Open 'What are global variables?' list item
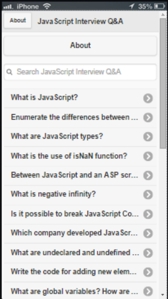Screen dimensions: 168x299 pos(80,291)
